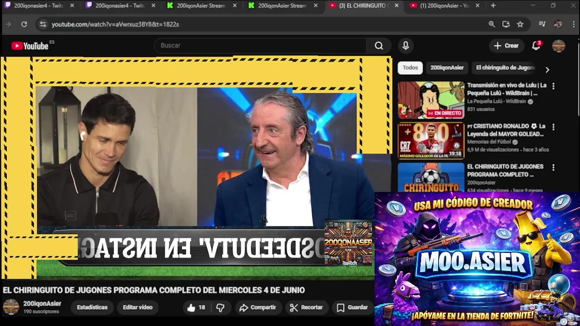This screenshot has width=580, height=326.
Task: View site information icon in address bar
Action: coord(43,24)
